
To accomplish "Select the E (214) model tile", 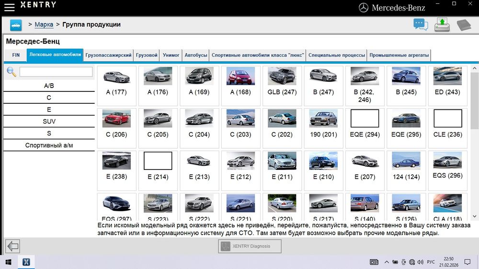I will (x=158, y=171).
